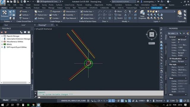The height and width of the screenshot is (107, 190).
Task: Open the Toolspace palette button
Action: click(x=4, y=15)
